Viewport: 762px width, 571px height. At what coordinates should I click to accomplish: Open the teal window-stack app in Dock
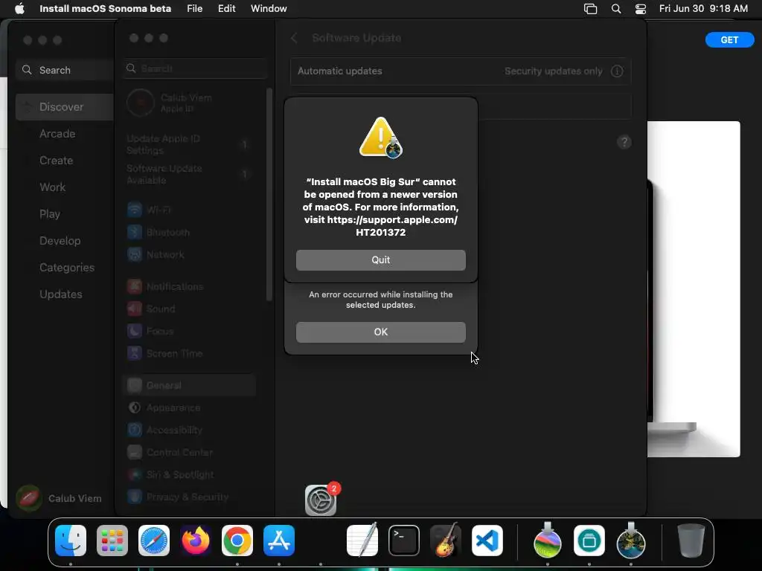(x=589, y=541)
